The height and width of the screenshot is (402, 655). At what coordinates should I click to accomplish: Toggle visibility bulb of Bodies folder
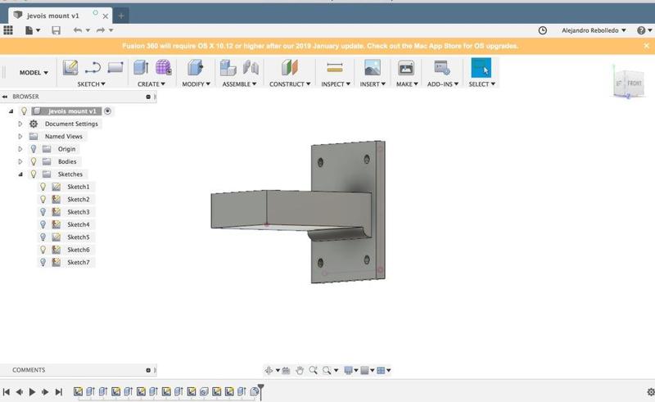point(34,161)
